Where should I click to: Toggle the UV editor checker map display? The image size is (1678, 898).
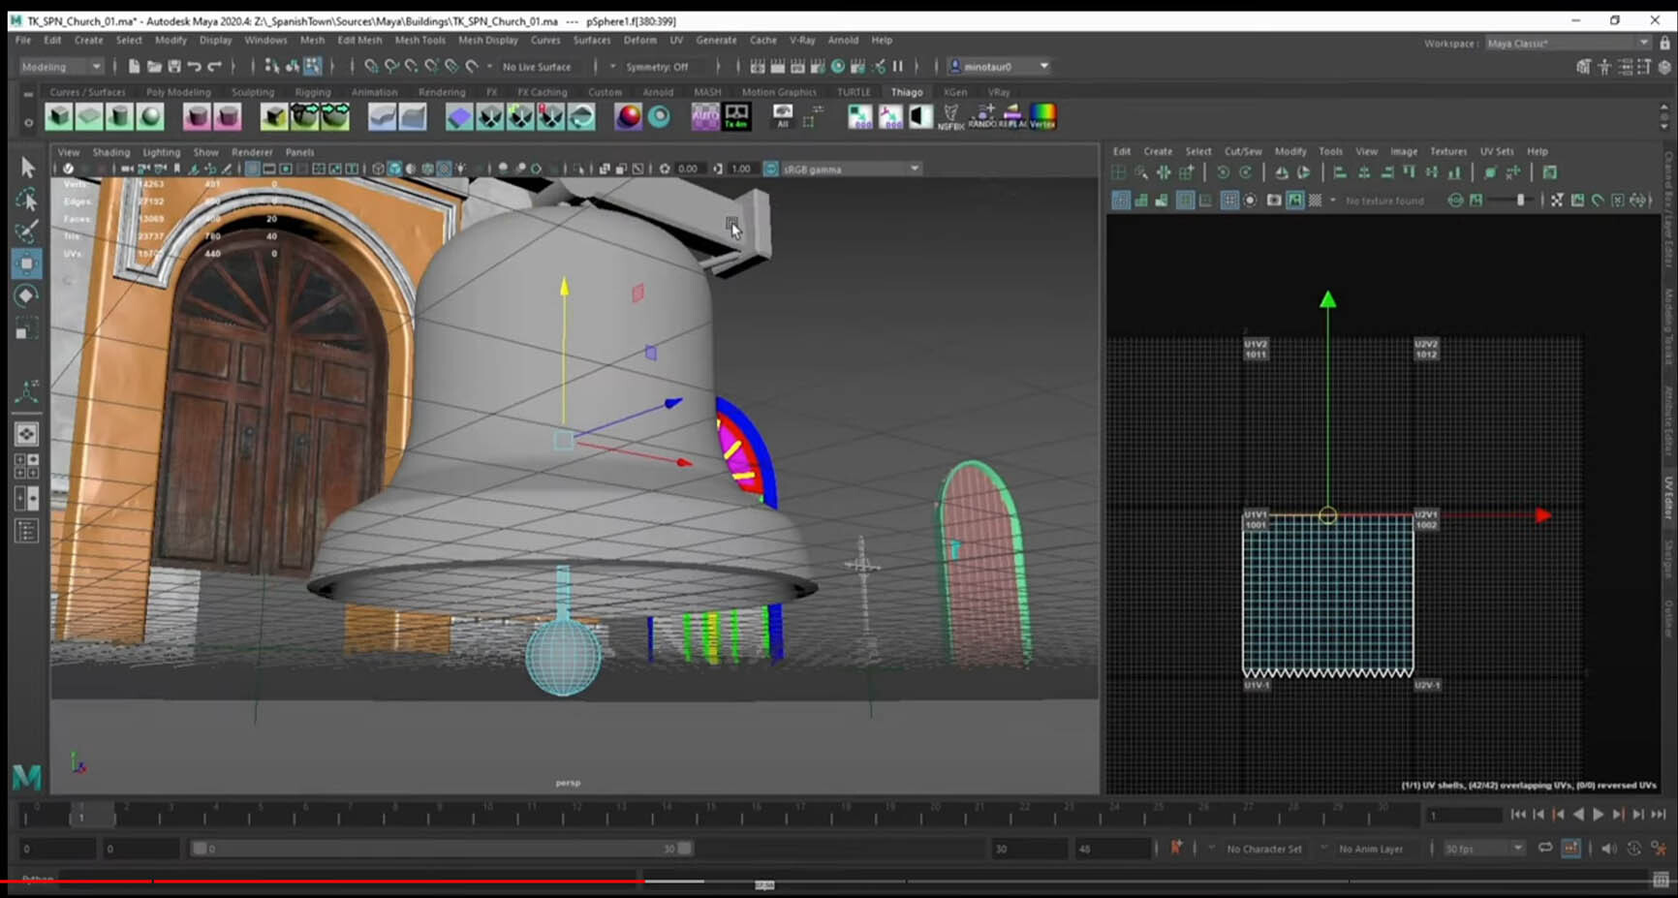click(x=1315, y=201)
